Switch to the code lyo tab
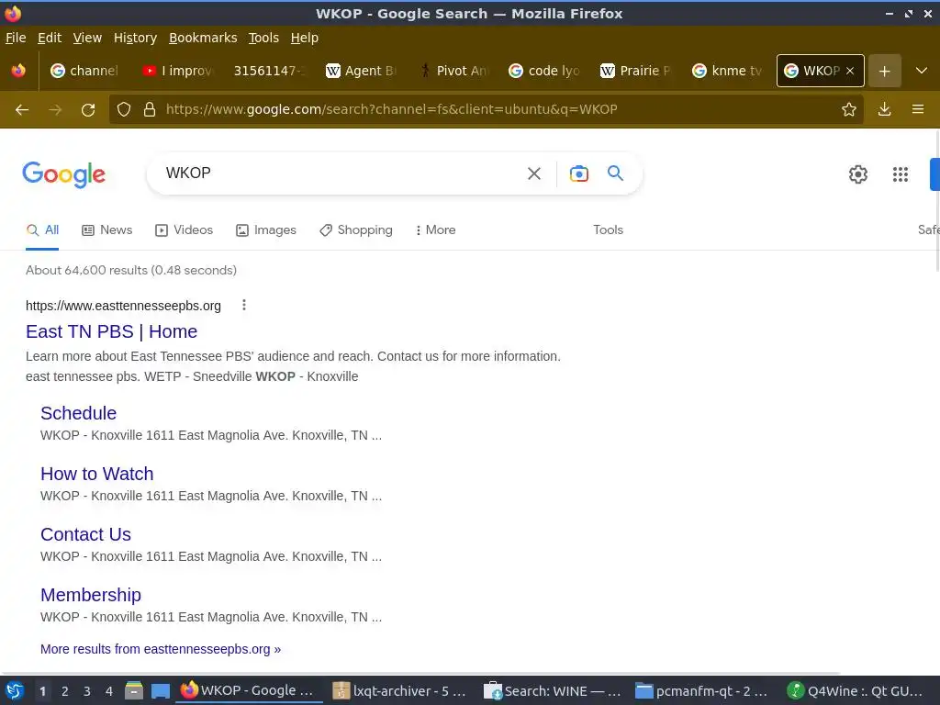Viewport: 940px width, 705px height. click(x=545, y=71)
